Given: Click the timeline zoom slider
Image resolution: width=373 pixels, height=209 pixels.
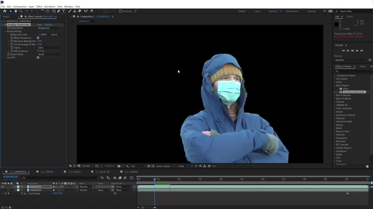Looking at the screenshot, I should (142, 207).
